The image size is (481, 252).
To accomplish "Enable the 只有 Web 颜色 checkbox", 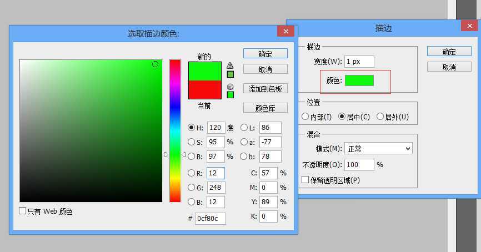I will coord(23,211).
